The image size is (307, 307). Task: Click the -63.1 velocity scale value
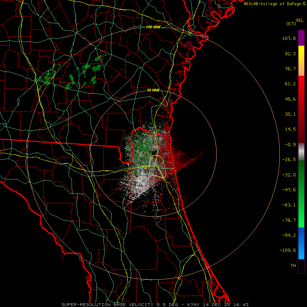pos(289,205)
